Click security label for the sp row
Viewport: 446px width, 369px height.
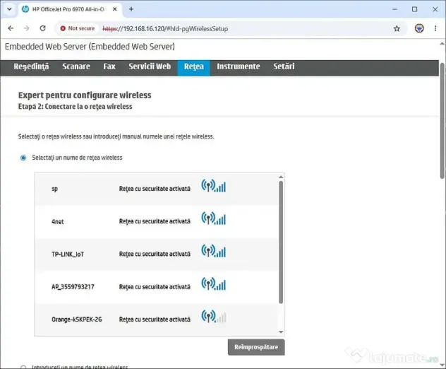tap(155, 189)
